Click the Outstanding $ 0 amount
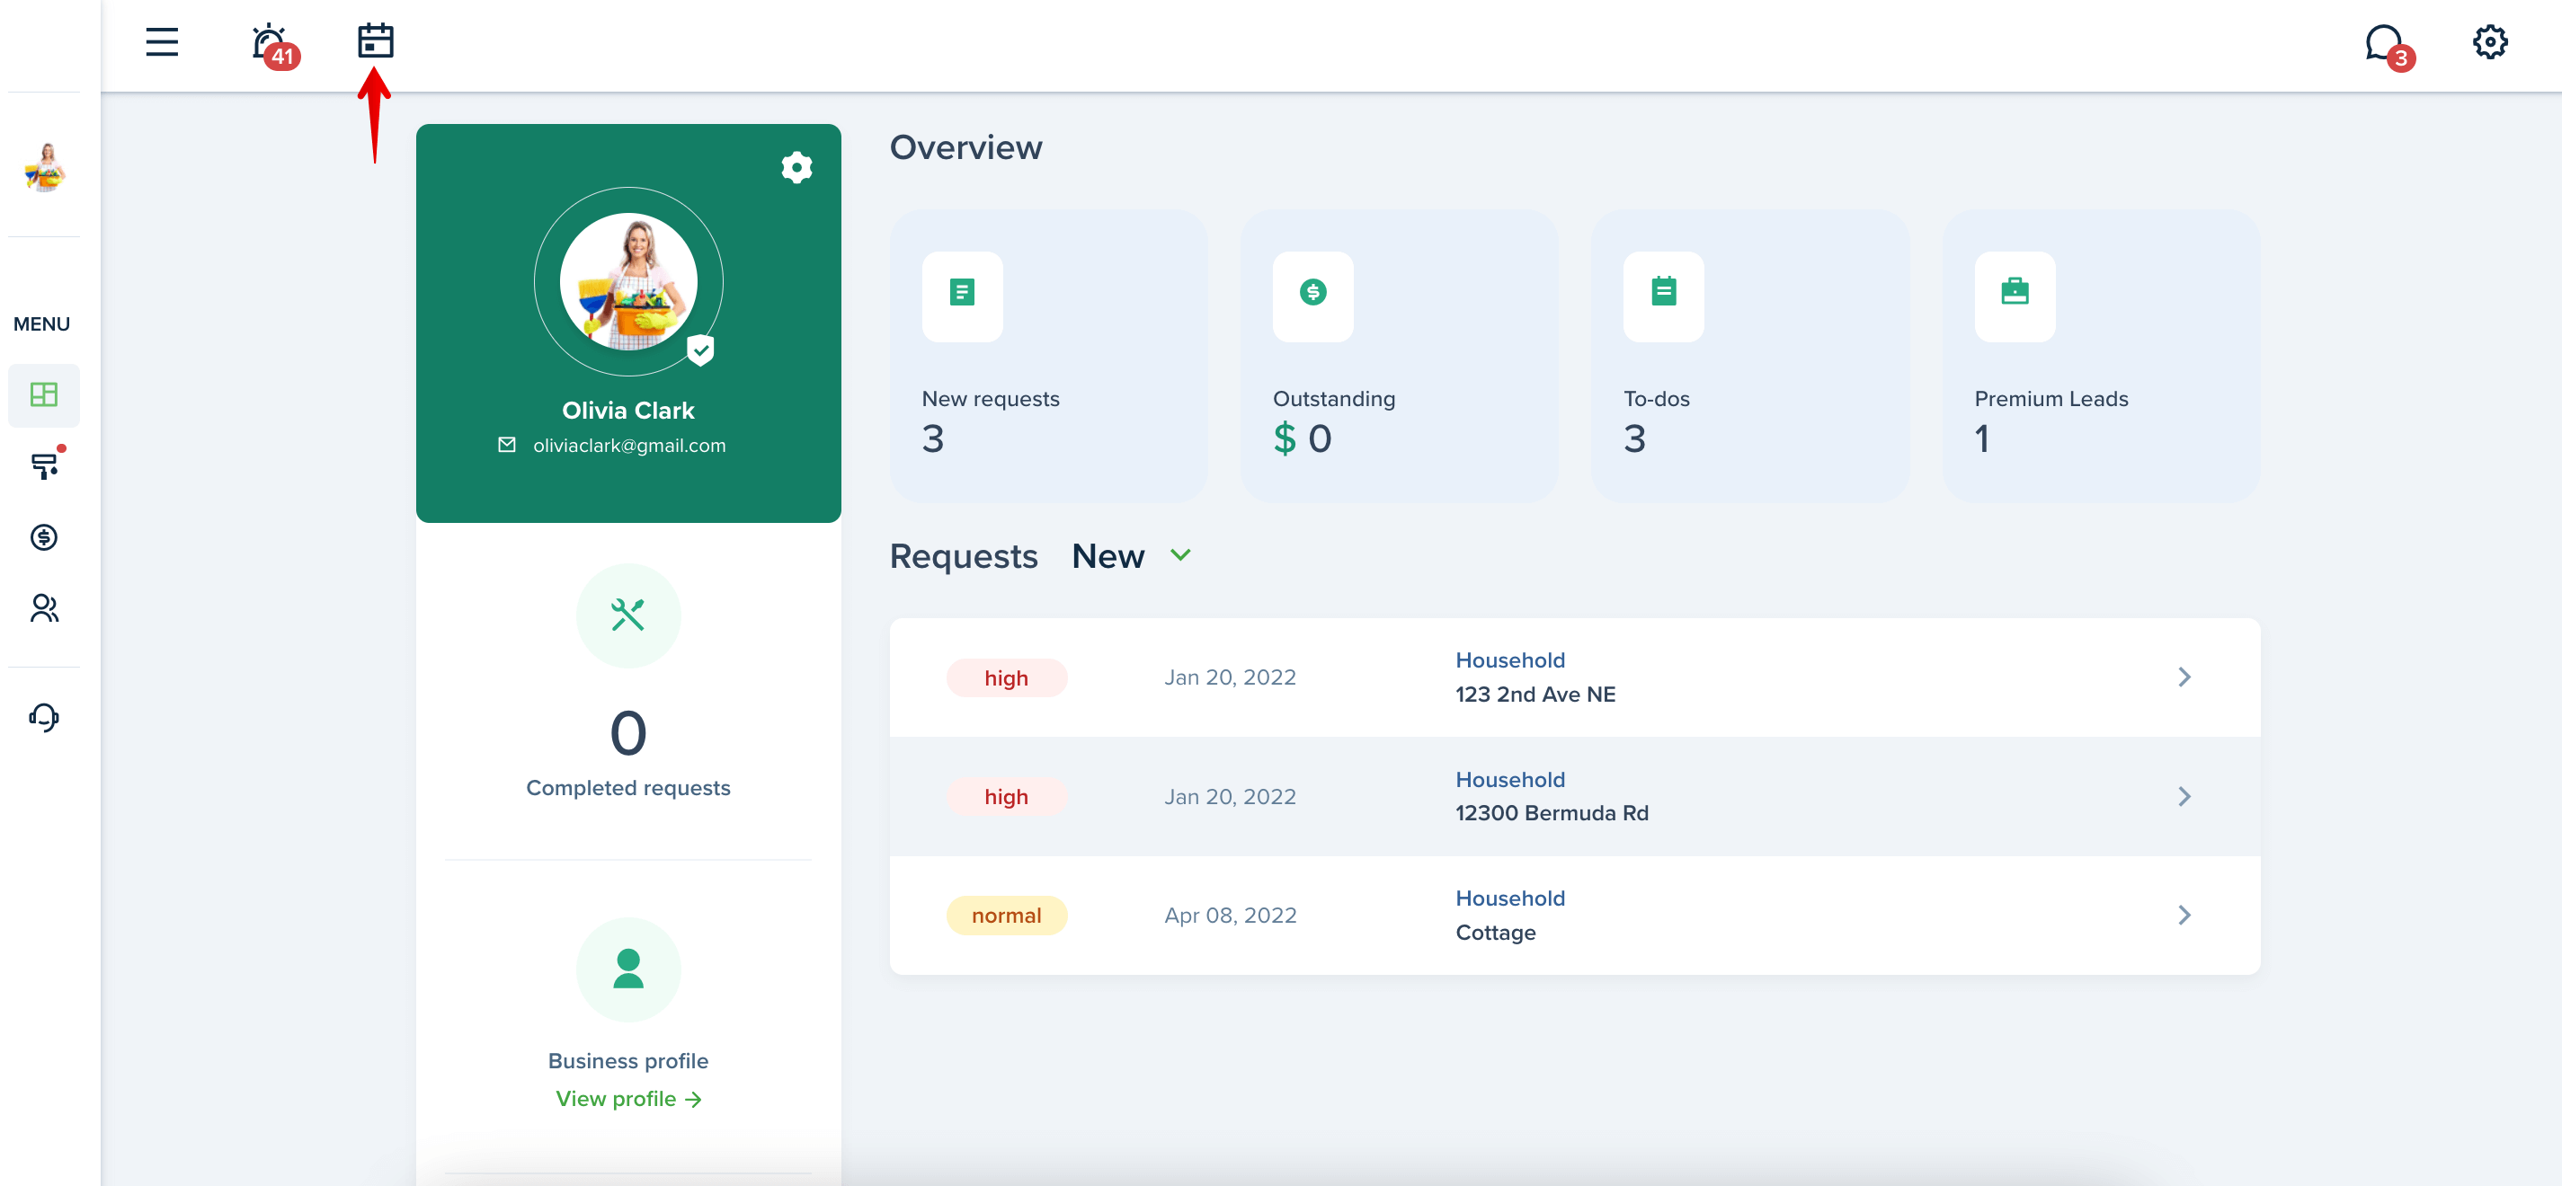This screenshot has width=2562, height=1186. tap(1302, 438)
